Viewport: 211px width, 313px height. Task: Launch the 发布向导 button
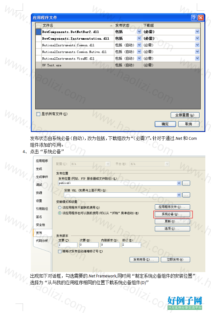pyautogui.click(x=144, y=259)
